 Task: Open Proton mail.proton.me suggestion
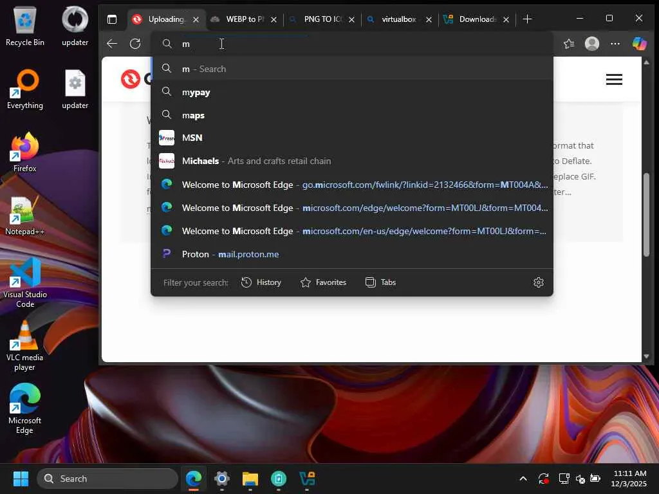[352, 254]
